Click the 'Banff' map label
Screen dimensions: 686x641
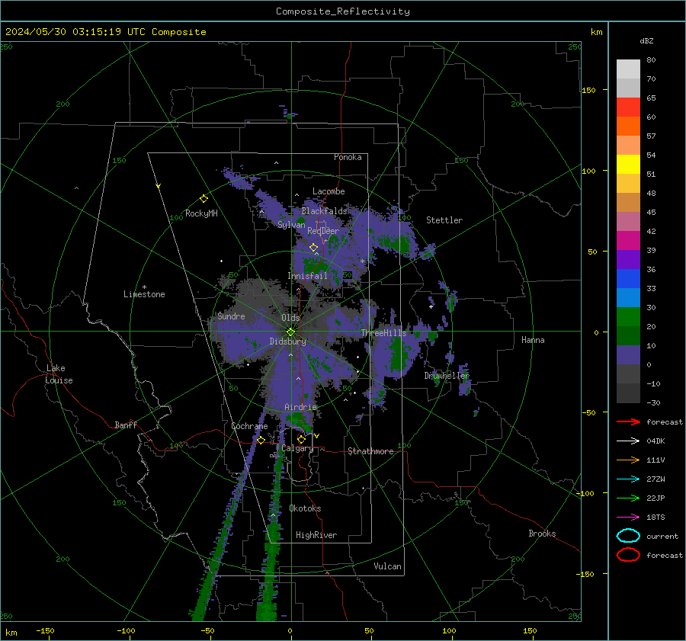tap(126, 425)
